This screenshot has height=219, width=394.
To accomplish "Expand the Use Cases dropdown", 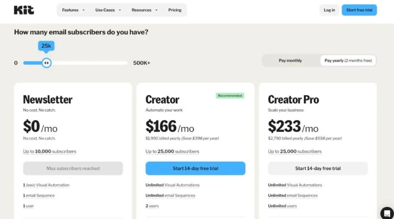I will pyautogui.click(x=108, y=10).
